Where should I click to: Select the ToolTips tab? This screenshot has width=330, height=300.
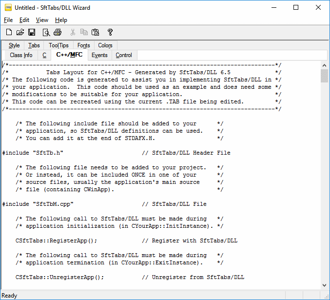click(x=58, y=45)
